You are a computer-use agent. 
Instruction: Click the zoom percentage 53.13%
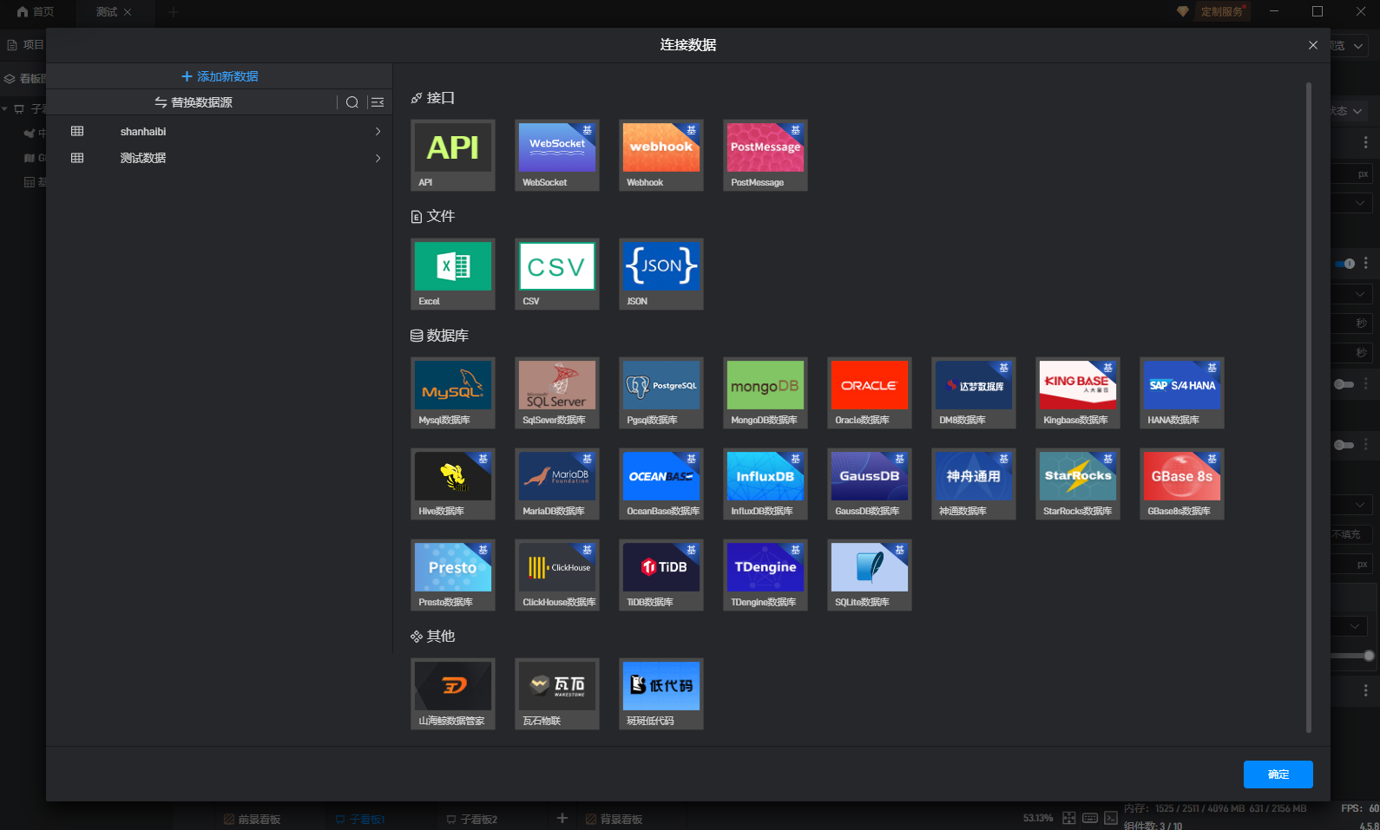[1037, 818]
